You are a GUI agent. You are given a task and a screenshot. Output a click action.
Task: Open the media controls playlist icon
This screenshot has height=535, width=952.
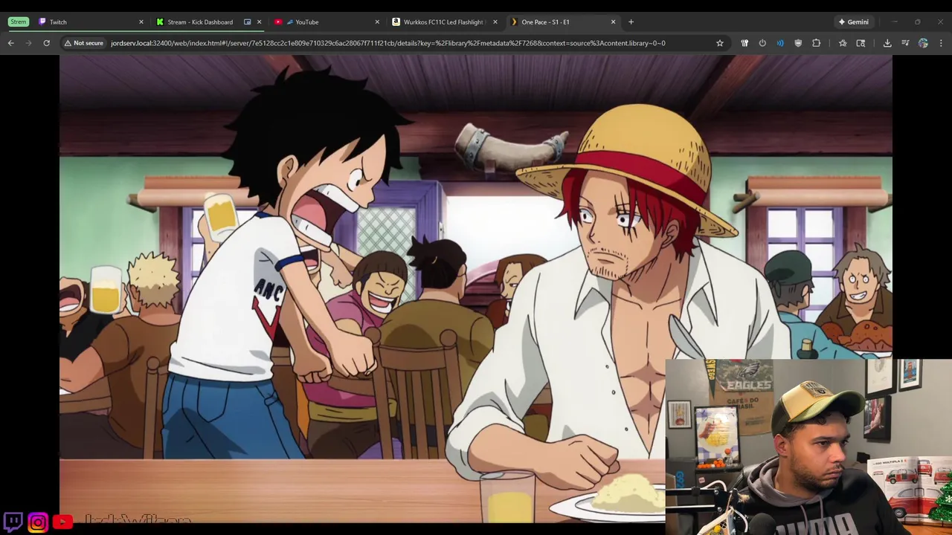905,43
